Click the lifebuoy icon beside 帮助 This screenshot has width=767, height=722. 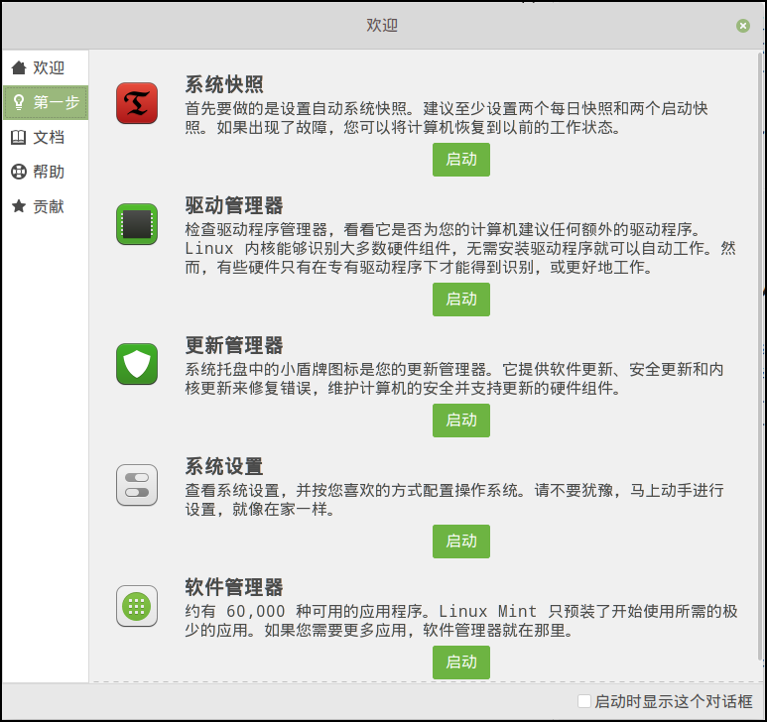(x=19, y=172)
